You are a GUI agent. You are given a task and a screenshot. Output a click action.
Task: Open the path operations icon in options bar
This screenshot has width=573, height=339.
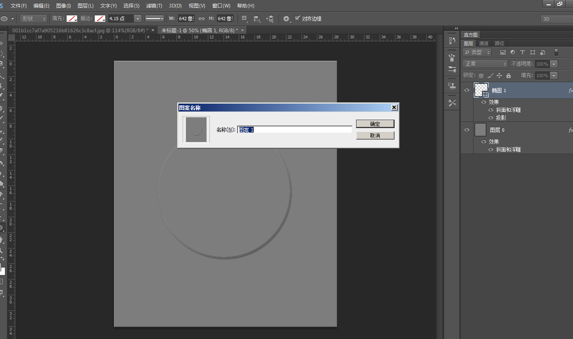click(x=245, y=19)
